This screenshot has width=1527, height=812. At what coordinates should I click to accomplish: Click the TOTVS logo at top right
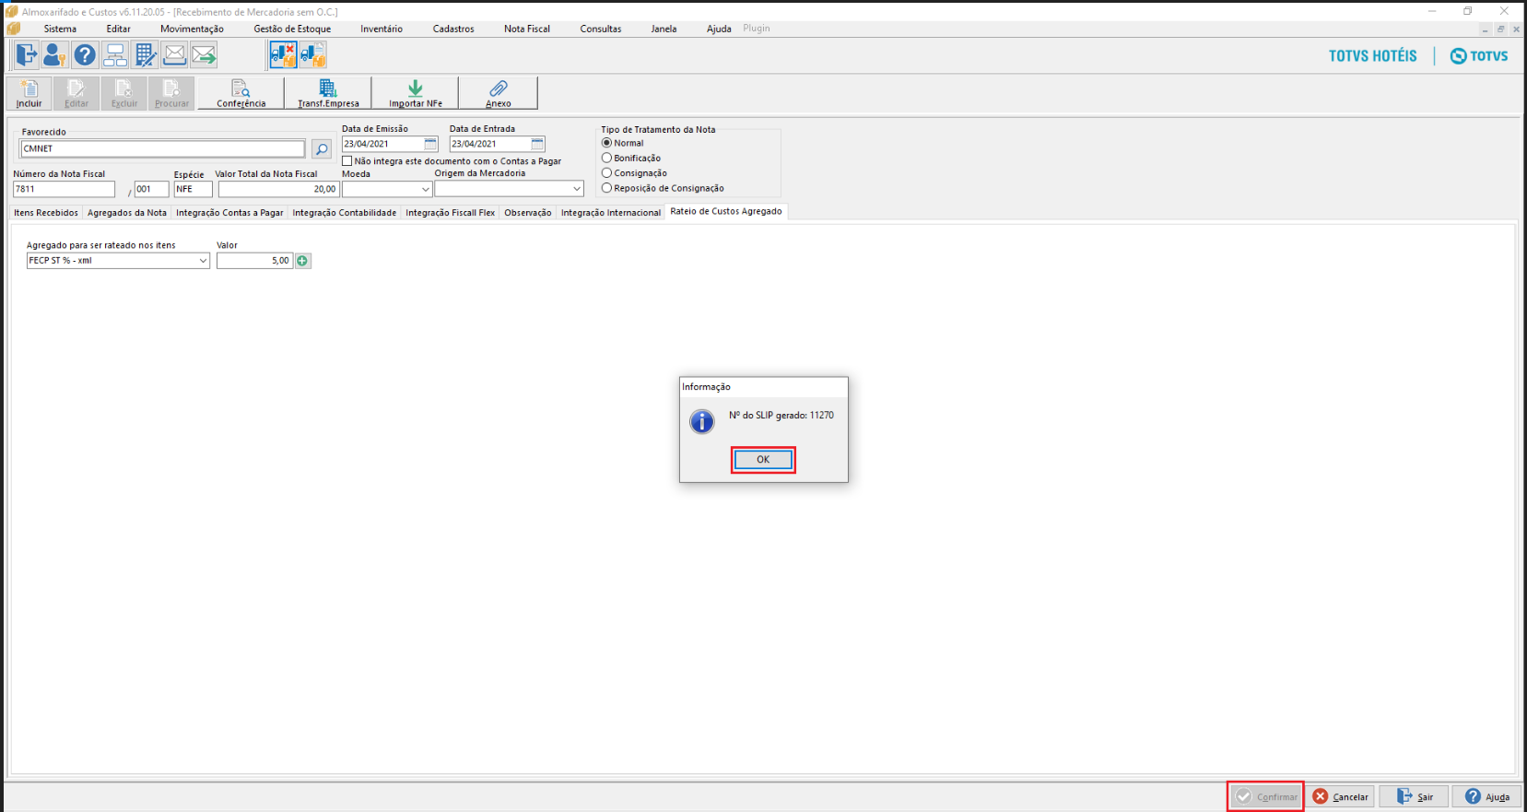coord(1479,56)
